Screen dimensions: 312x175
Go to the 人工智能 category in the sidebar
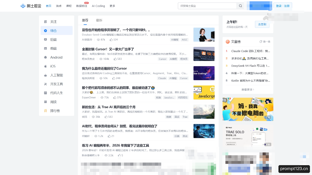(x=56, y=75)
